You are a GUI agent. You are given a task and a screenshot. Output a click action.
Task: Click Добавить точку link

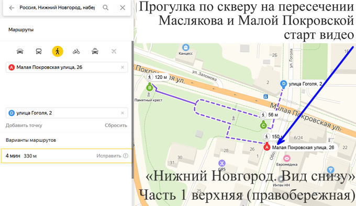pyautogui.click(x=24, y=125)
